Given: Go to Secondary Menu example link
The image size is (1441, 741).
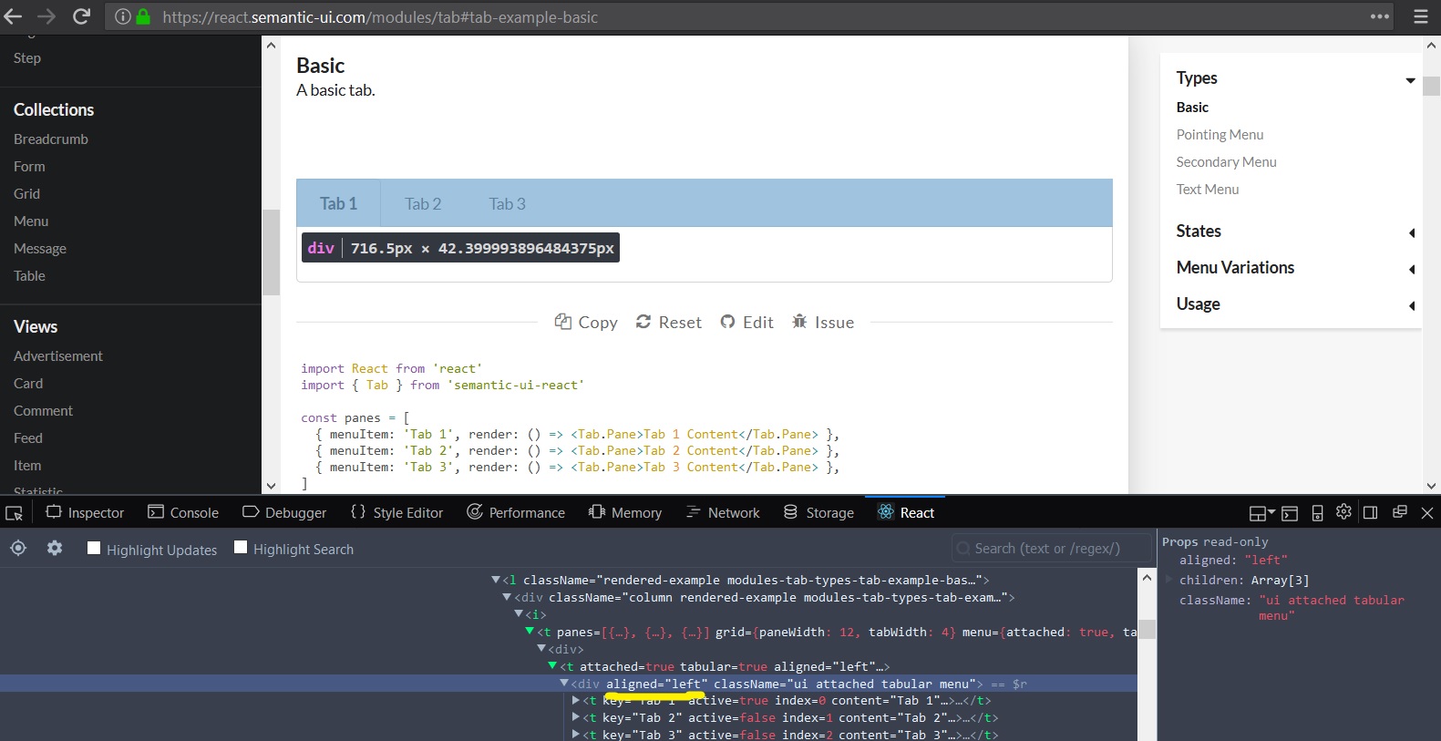Looking at the screenshot, I should coord(1226,161).
